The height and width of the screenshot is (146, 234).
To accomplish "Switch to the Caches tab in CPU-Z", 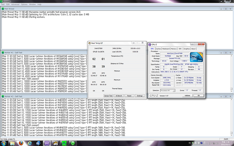I will tap(158, 49).
